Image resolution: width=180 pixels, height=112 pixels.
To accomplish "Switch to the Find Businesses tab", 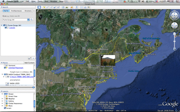I will pyautogui.click(x=16, y=11).
